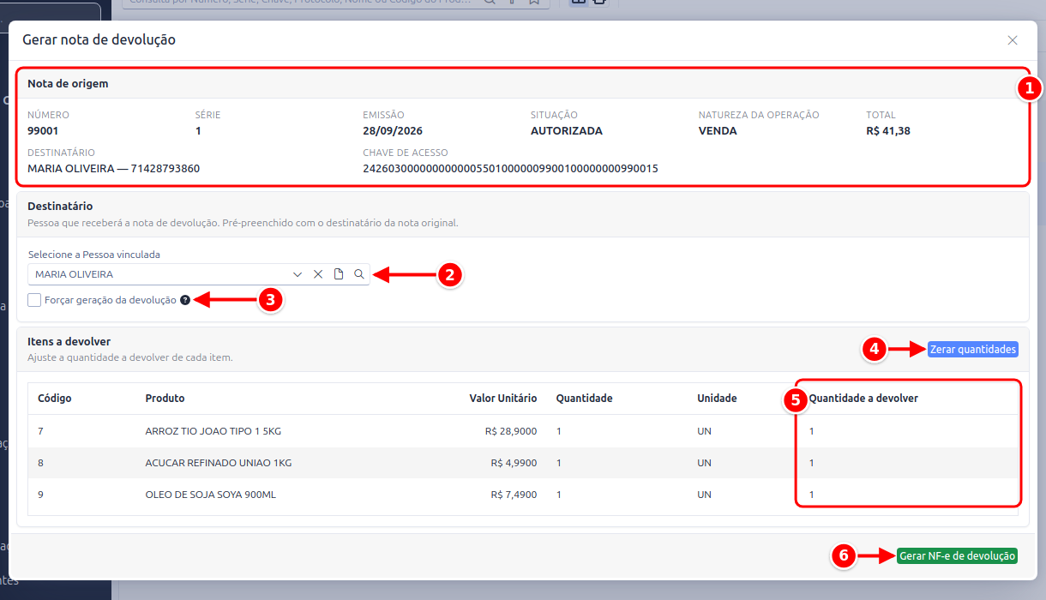1046x600 pixels.
Task: Click Gerar NF-e de devolução
Action: tap(957, 556)
